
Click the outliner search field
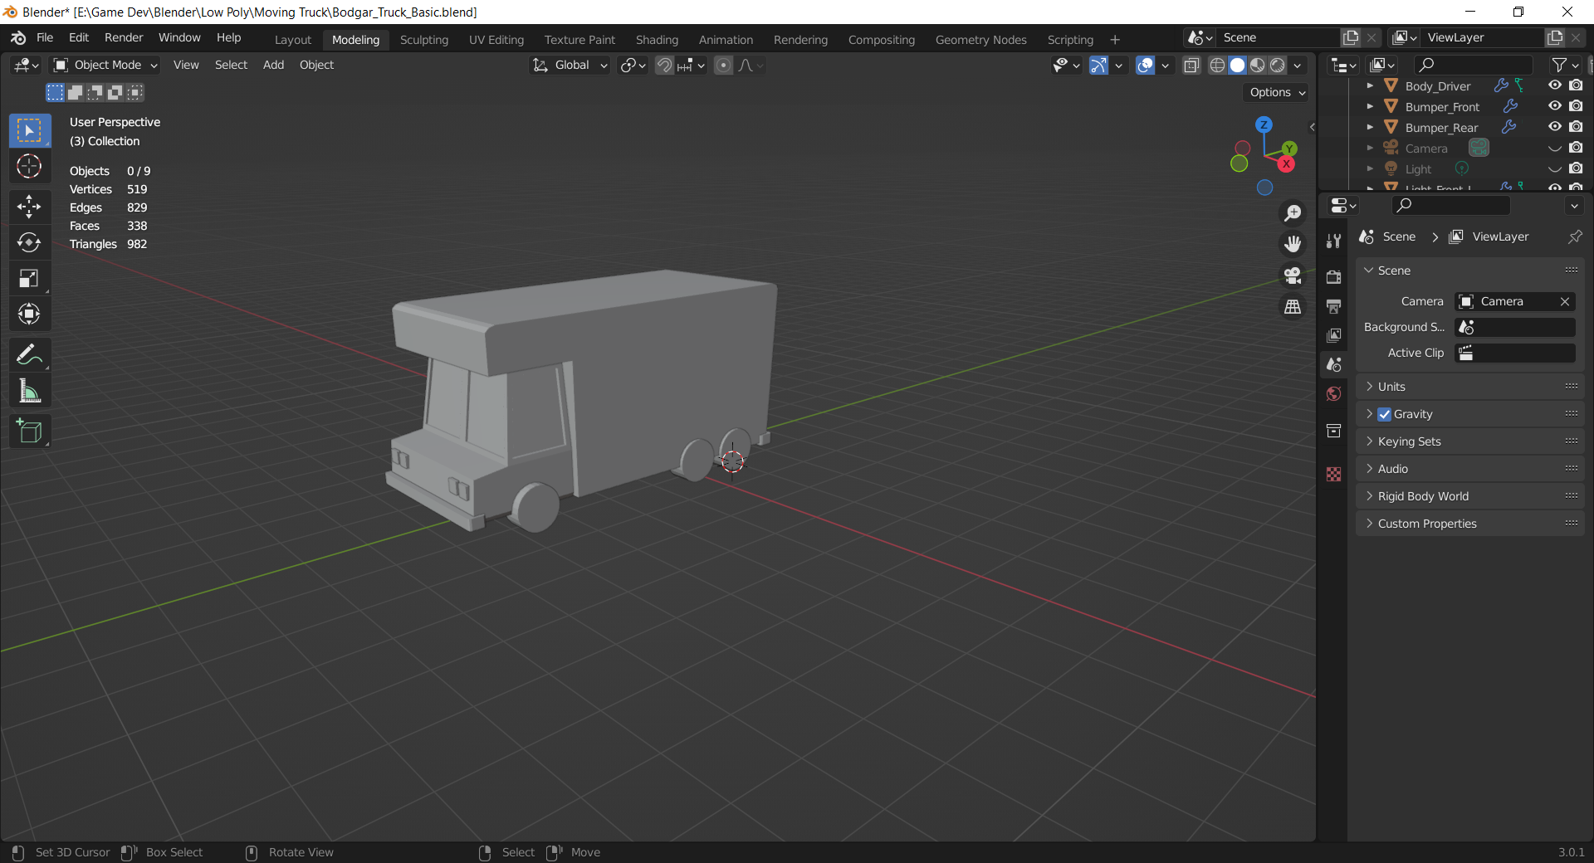(x=1474, y=65)
